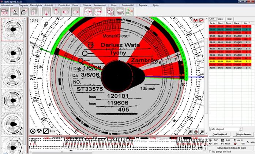Select the fourth tachograph disc thumbnail
The height and width of the screenshot is (154, 255).
[12, 100]
